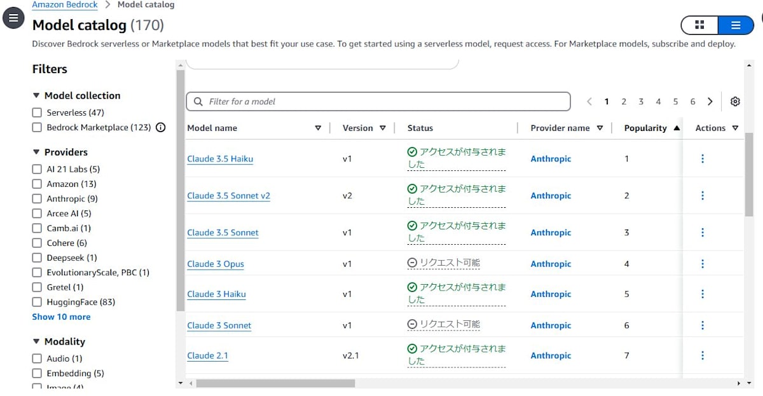Screen dimensions: 763x396
Task: Open the hamburger navigation menu
Action: tap(13, 18)
